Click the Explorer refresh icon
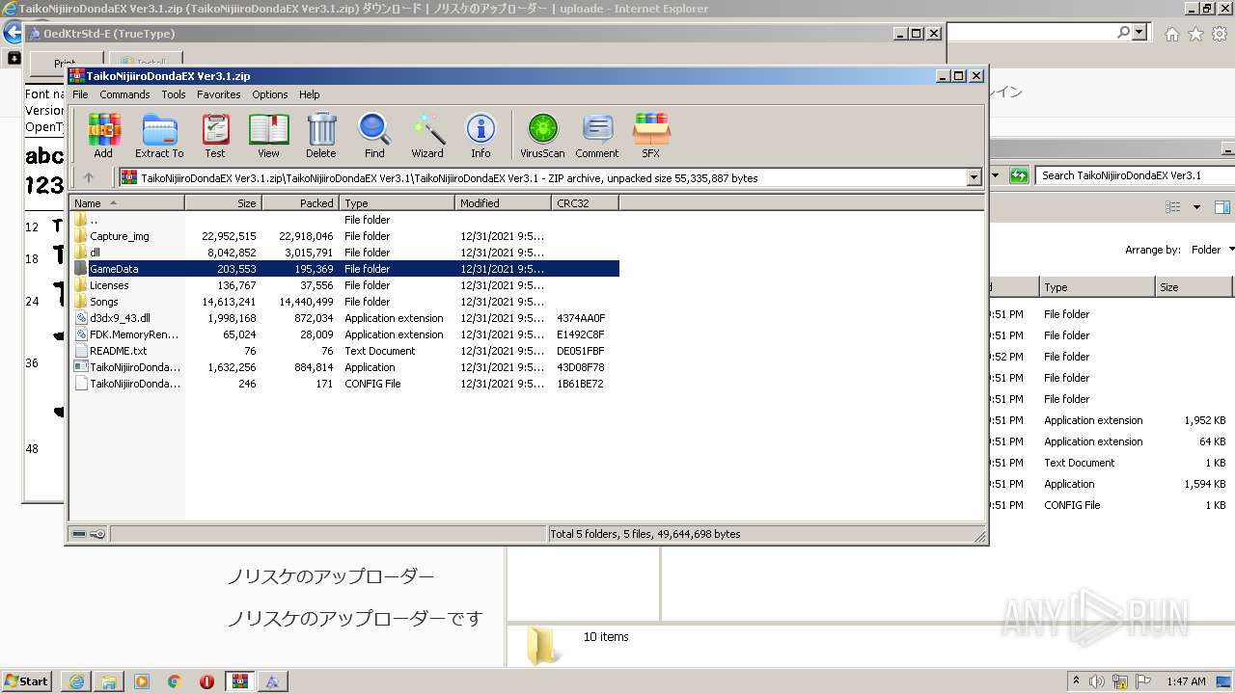 [x=1019, y=175]
